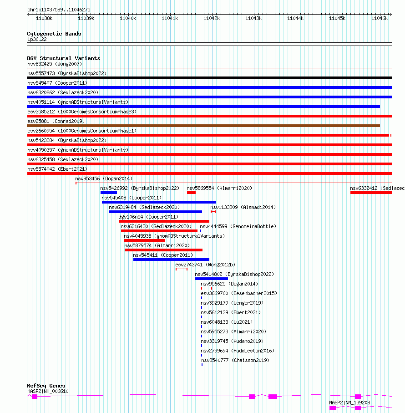This screenshot has height=413, width=405.
Task: Select nsv3319745 (Audano2019) label
Action: [x=232, y=342]
